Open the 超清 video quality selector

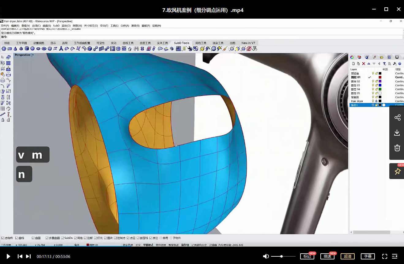click(347, 256)
